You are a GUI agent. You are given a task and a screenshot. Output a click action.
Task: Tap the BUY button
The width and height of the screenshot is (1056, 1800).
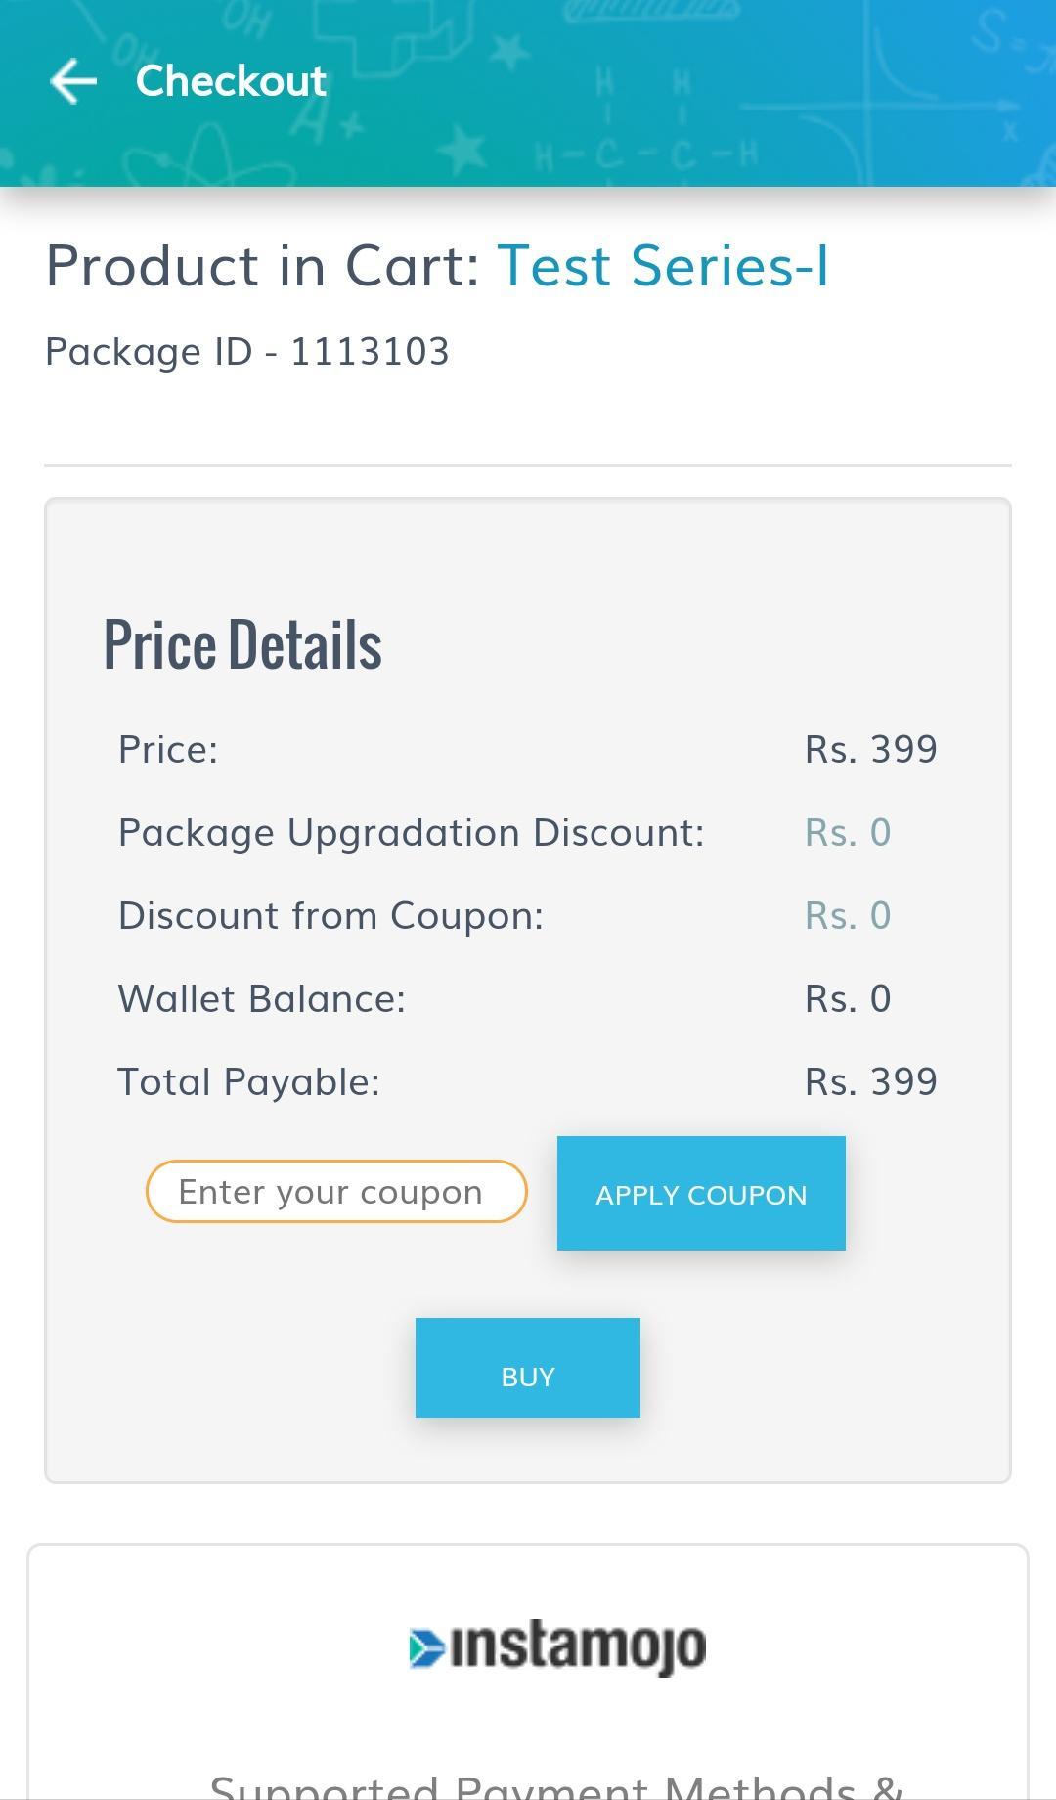528,1368
